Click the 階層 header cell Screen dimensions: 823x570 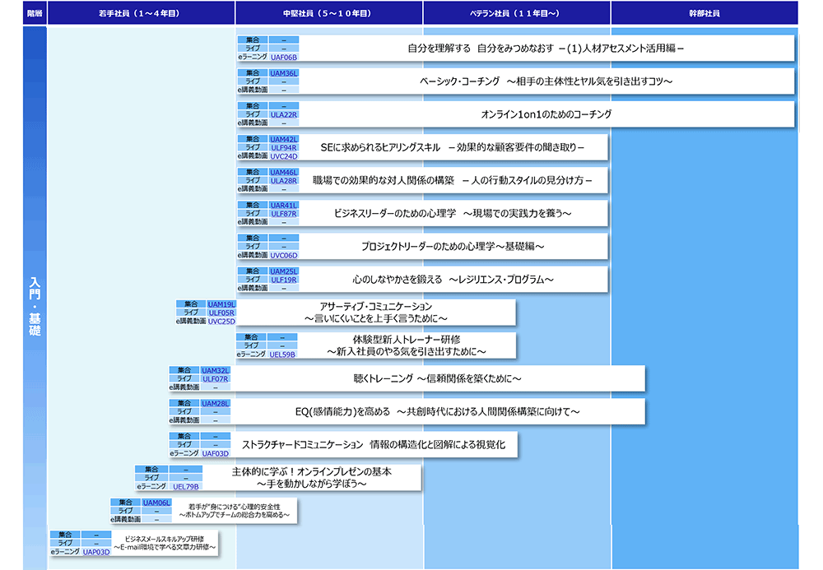coord(33,12)
